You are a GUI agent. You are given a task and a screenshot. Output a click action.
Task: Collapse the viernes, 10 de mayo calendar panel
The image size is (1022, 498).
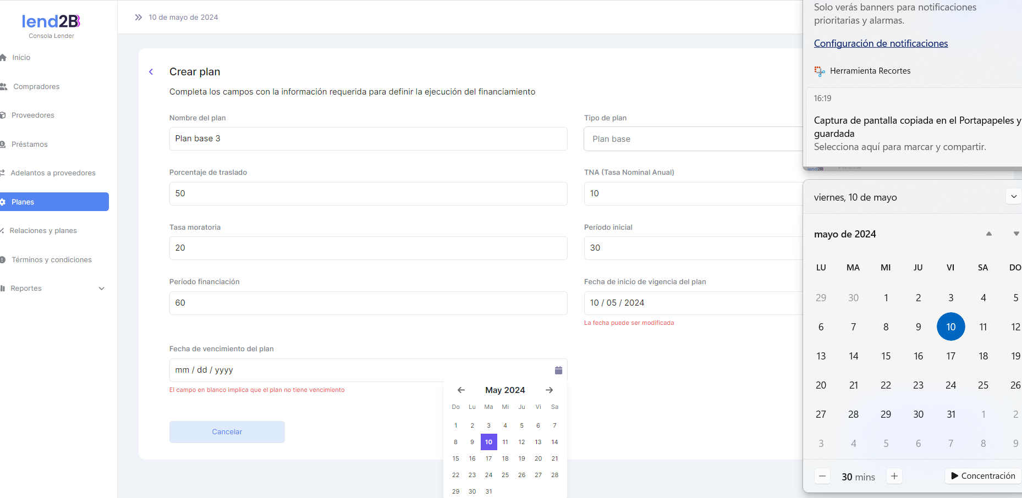point(1013,197)
